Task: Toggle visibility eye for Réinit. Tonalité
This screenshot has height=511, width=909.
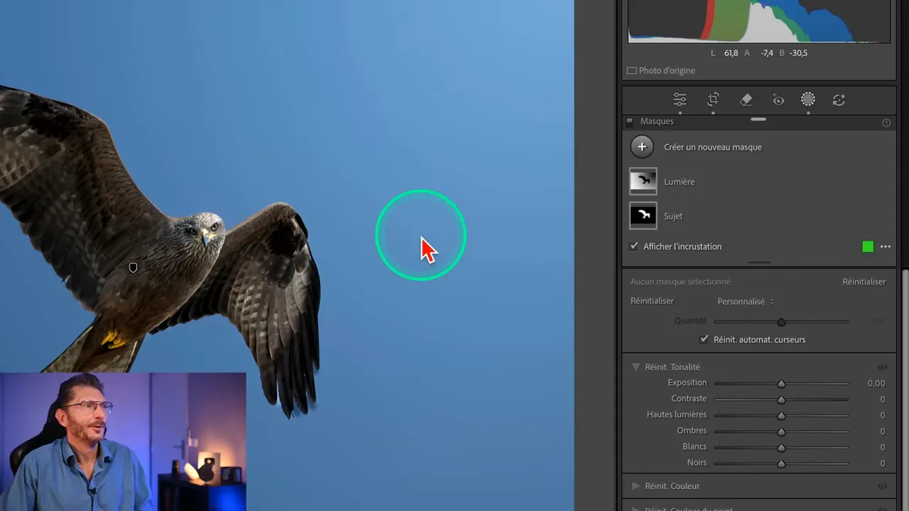Action: [x=882, y=367]
